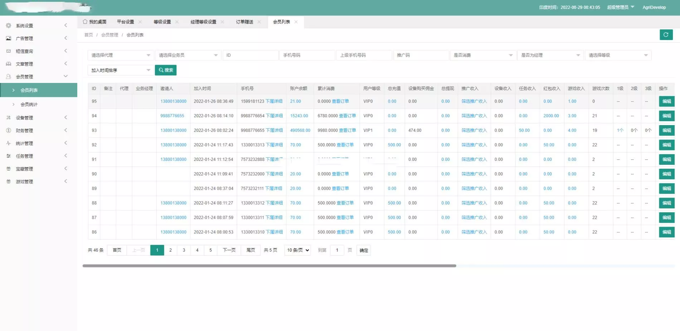Viewport: 680px width, 331px height.
Task: Open 短信查询 via envelope icon
Action: point(9,51)
